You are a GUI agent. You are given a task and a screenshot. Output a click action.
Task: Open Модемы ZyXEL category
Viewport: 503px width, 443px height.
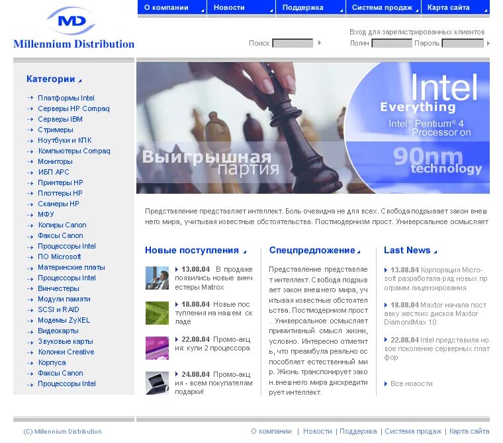coord(64,320)
